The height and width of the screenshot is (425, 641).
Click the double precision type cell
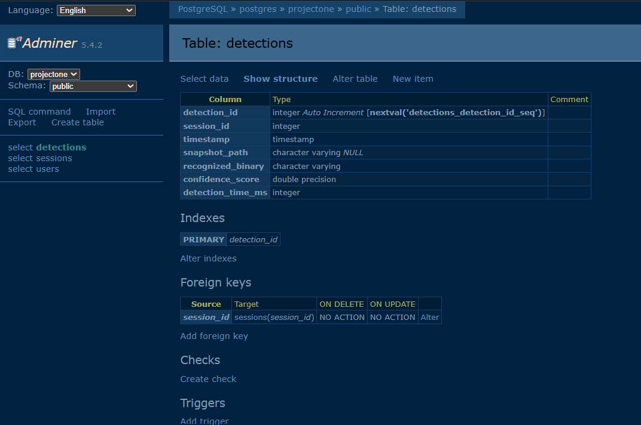click(x=409, y=179)
